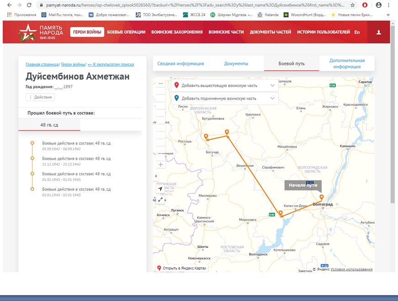
Task: Zoom out the map with minus button
Action: (160, 84)
